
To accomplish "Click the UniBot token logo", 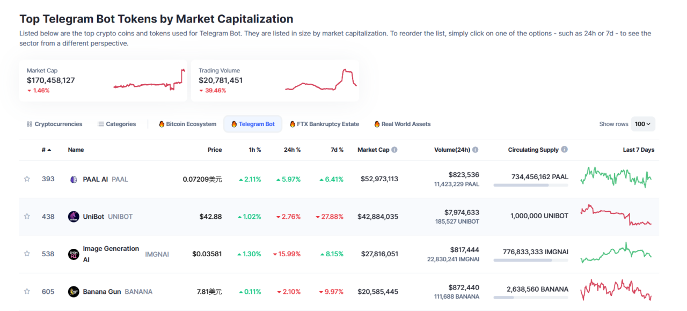I will coord(74,217).
